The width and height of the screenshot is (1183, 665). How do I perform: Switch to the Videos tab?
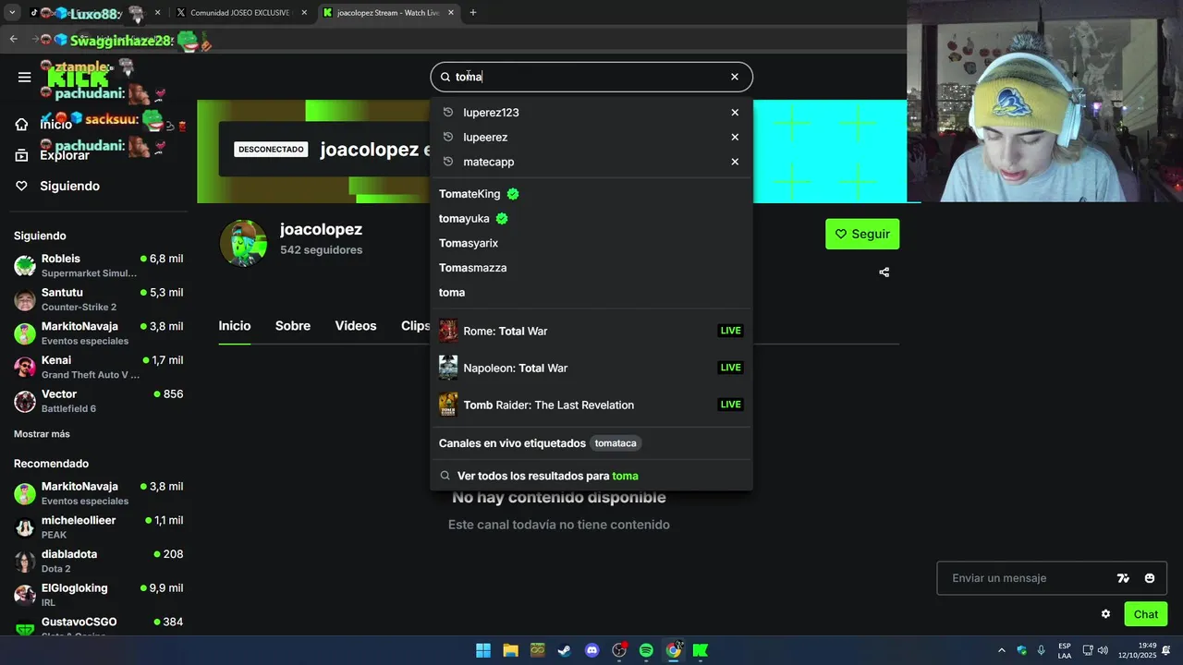[x=356, y=326]
